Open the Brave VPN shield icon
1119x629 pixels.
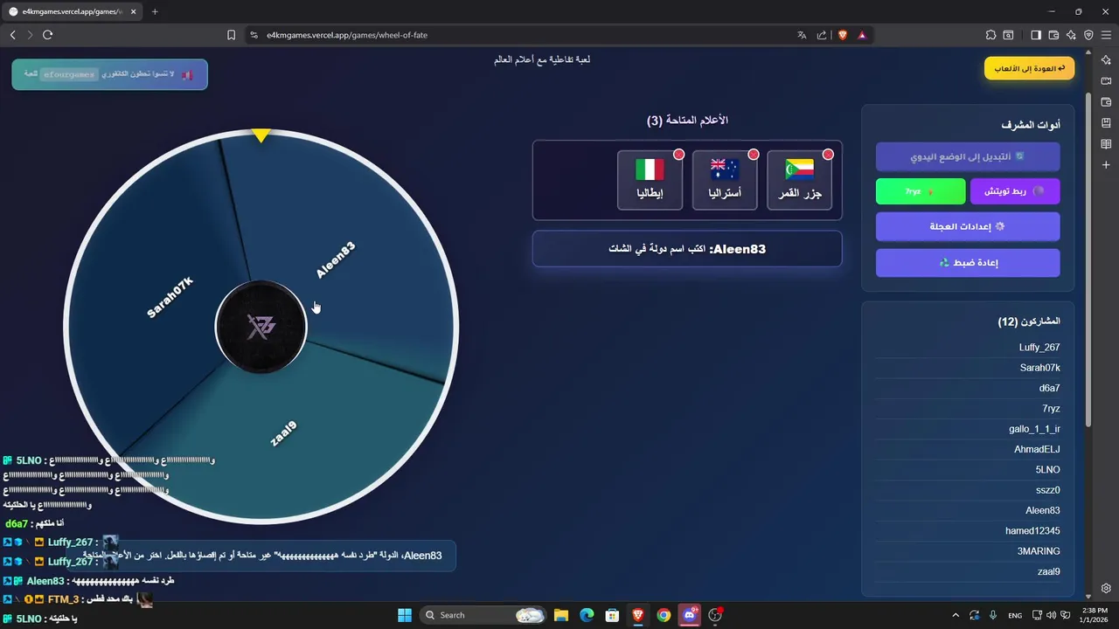(1088, 35)
